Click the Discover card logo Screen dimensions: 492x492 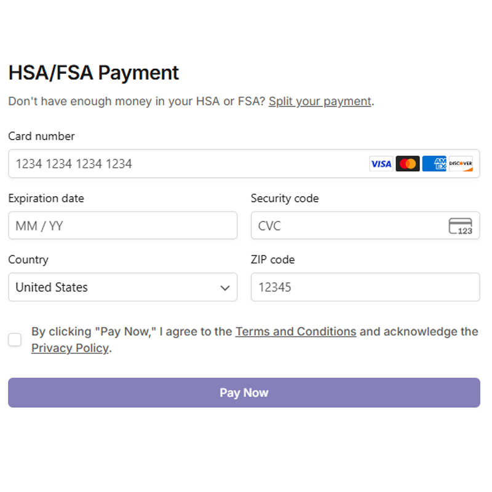point(461,164)
